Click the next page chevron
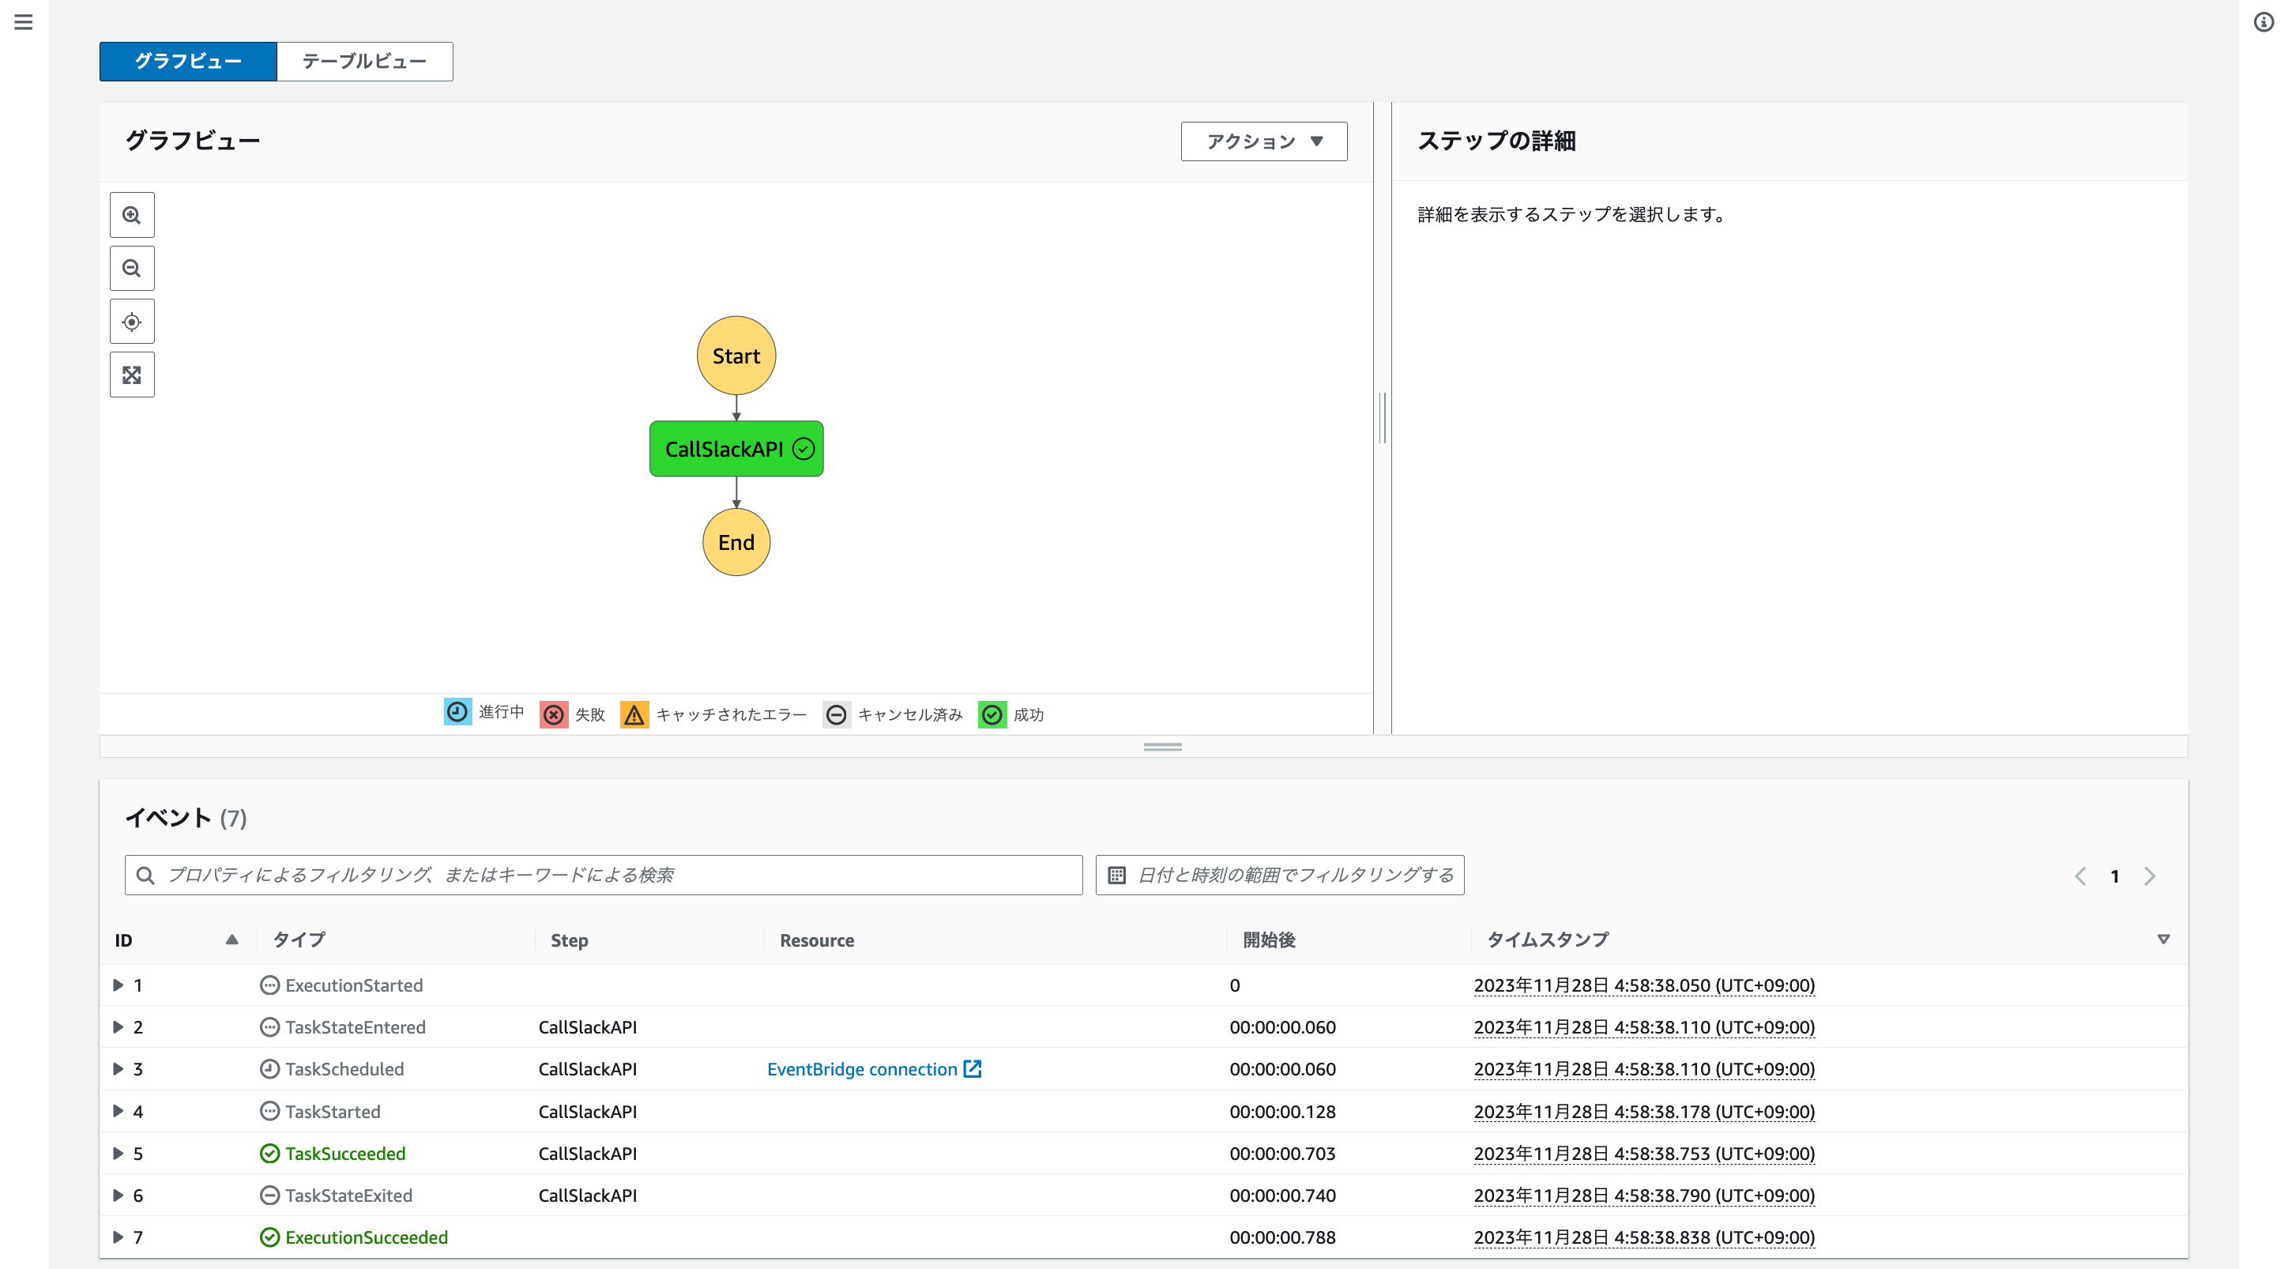2288x1269 pixels. 2150,876
